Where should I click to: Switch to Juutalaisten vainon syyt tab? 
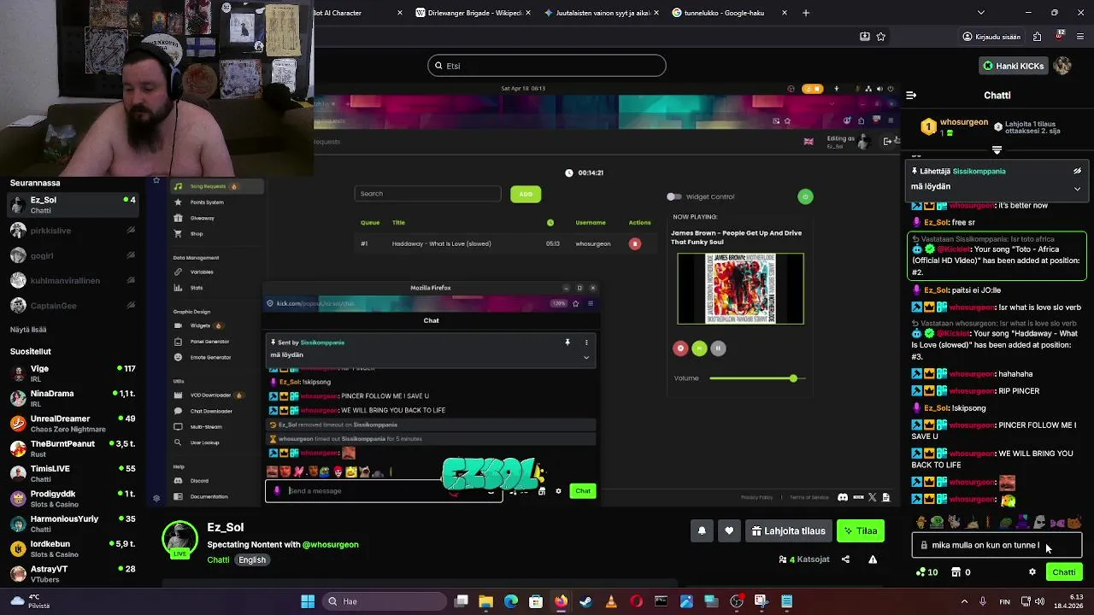602,13
